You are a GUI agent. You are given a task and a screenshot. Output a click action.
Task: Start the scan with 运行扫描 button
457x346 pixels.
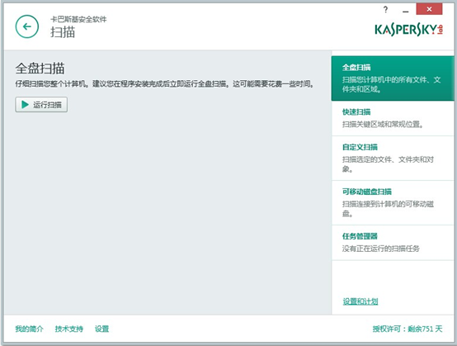point(41,104)
